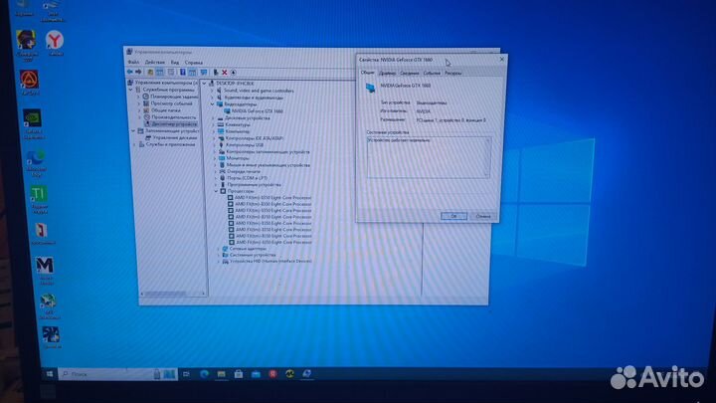Close the NVIDIA GeForce GTX properties dialog
The width and height of the screenshot is (716, 403).
click(x=501, y=59)
